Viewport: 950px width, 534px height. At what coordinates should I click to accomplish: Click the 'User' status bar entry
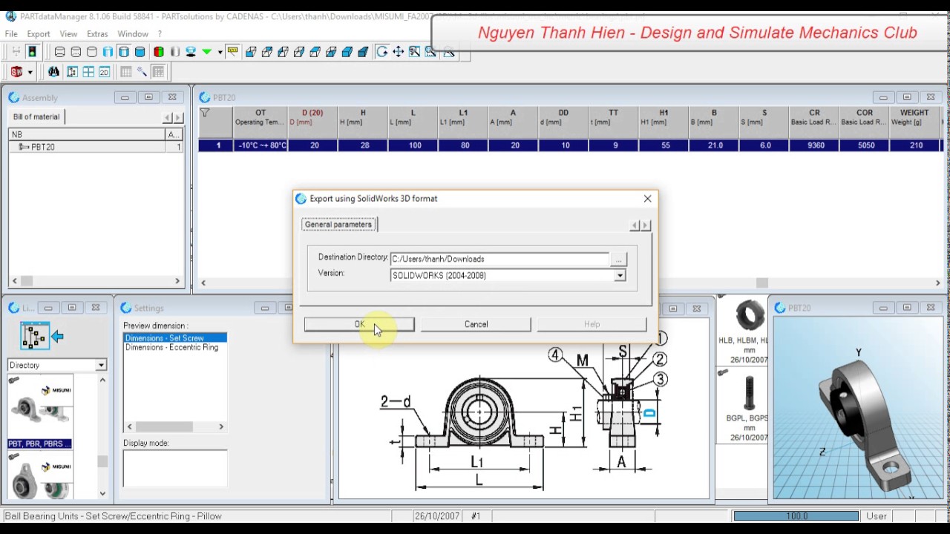point(877,515)
